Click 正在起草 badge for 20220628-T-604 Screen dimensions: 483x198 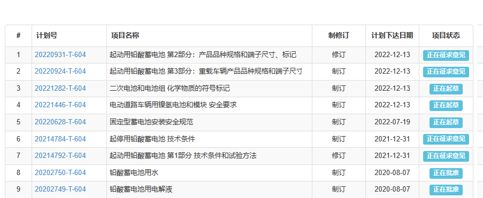[446, 122]
